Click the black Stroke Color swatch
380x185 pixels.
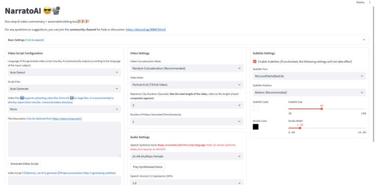255,127
